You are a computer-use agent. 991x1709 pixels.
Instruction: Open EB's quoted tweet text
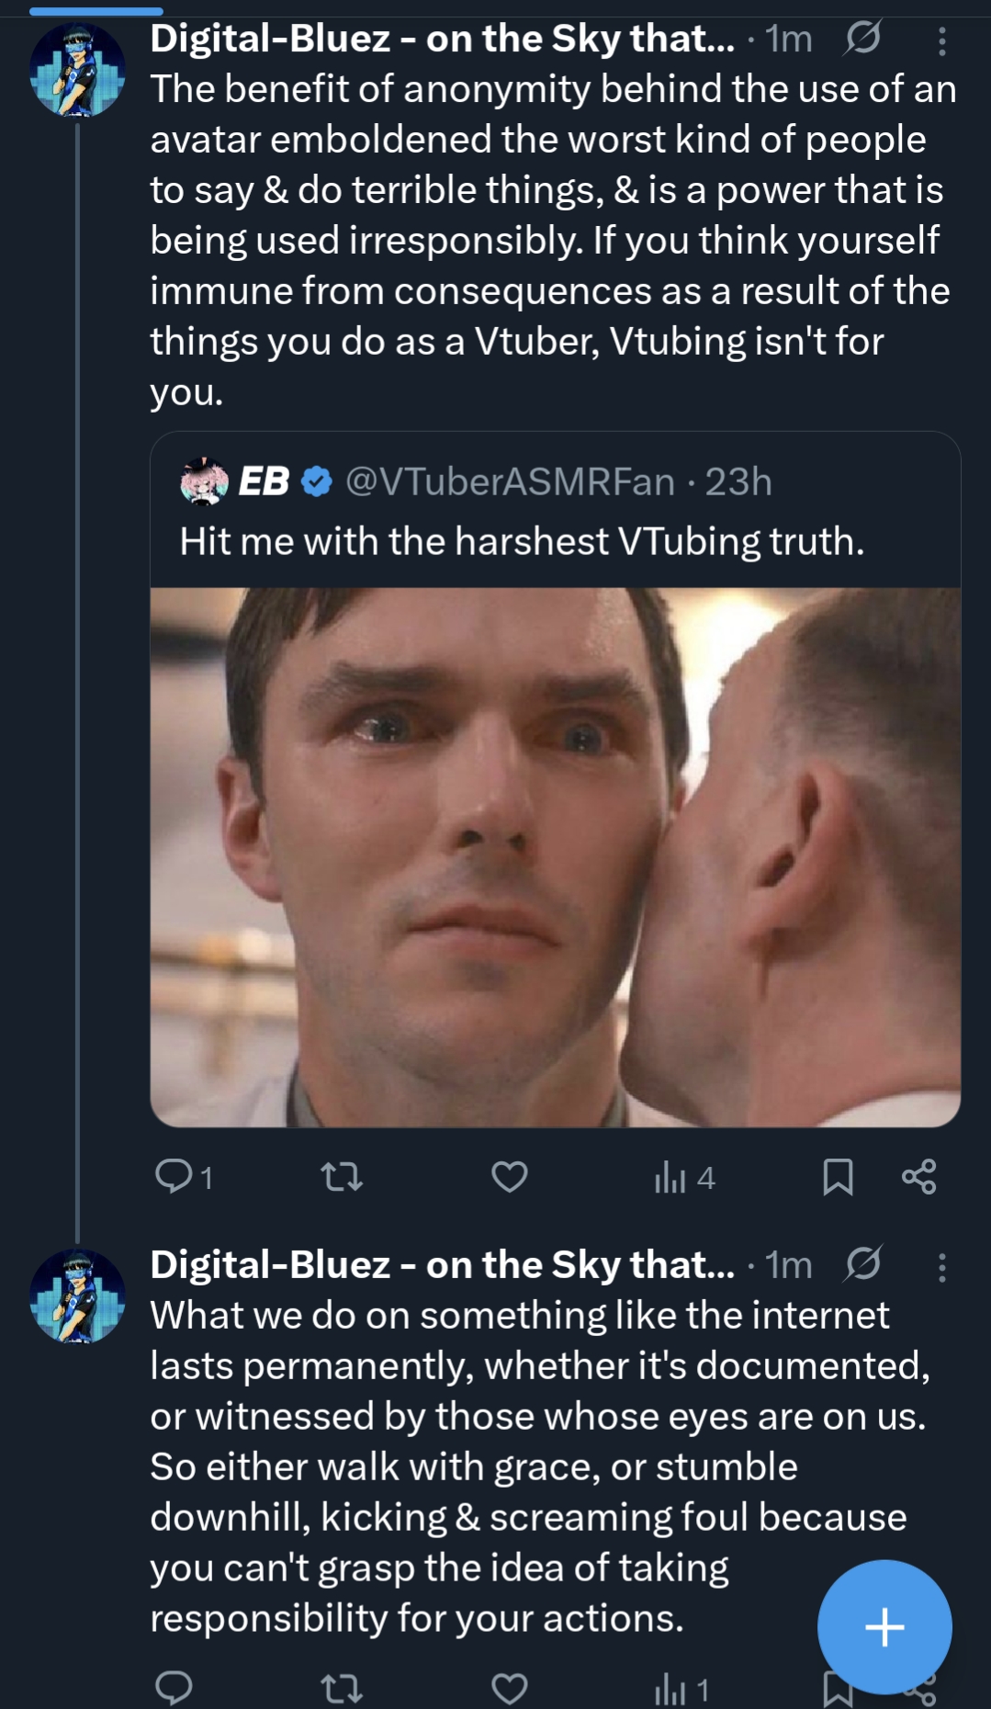[x=522, y=541]
